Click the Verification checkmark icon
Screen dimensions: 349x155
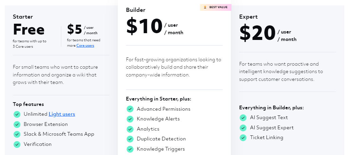point(17,145)
